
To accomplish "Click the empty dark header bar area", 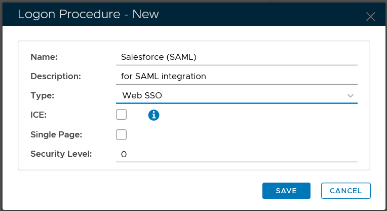I will [x=263, y=14].
